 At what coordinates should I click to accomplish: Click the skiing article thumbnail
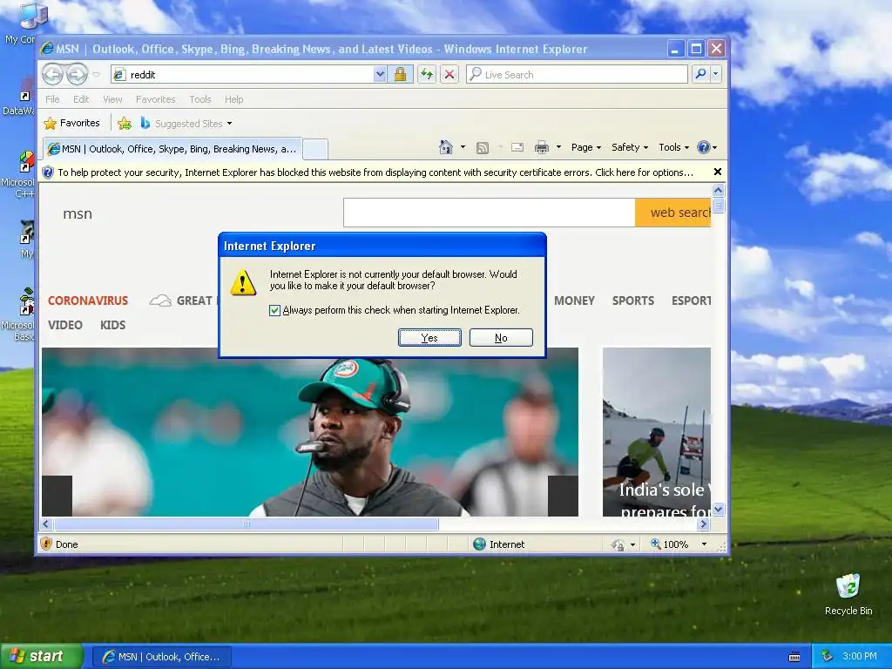pos(657,432)
